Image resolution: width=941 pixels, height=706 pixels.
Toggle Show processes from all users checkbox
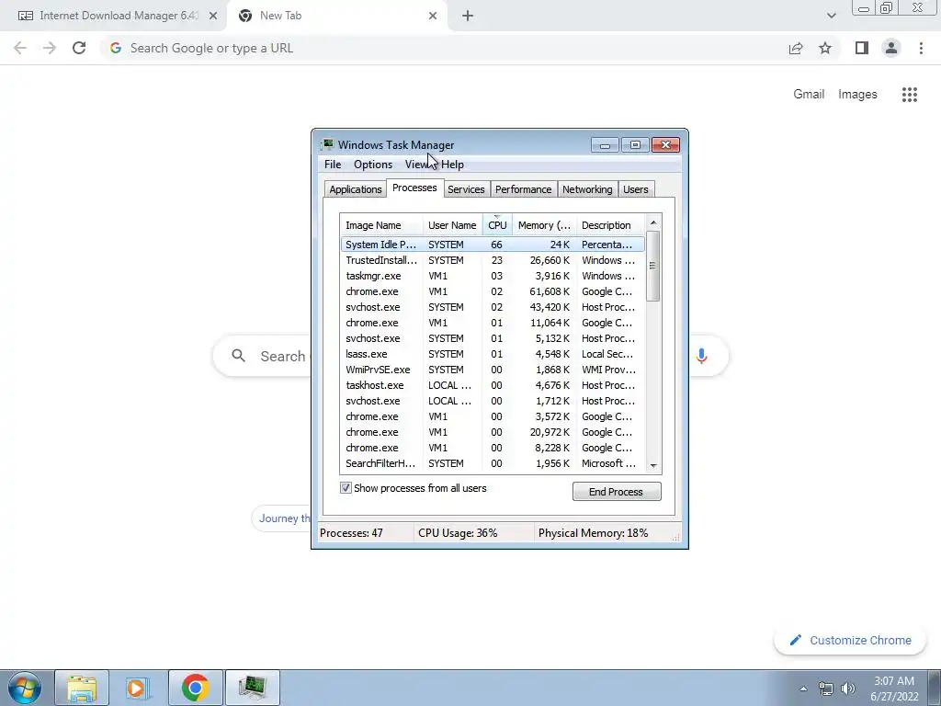tap(346, 488)
